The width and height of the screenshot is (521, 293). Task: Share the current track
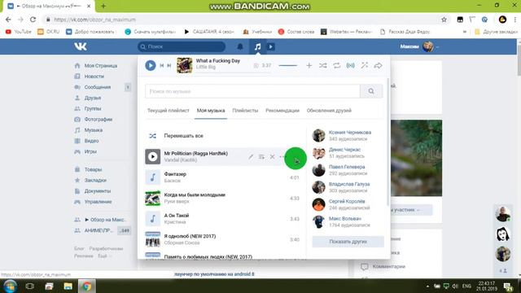click(378, 65)
